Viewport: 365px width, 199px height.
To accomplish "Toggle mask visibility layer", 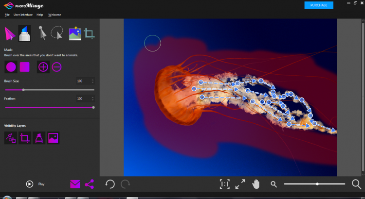I will click(x=39, y=138).
